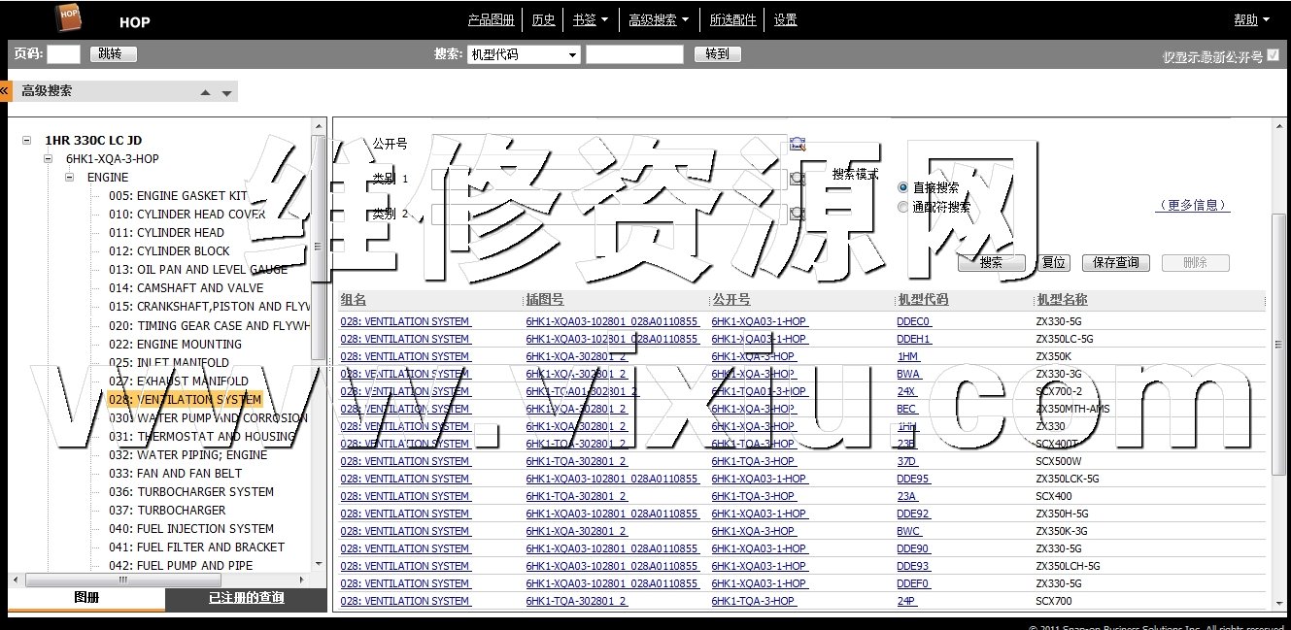
Task: Click the 页码 page number input field
Action: 63,54
